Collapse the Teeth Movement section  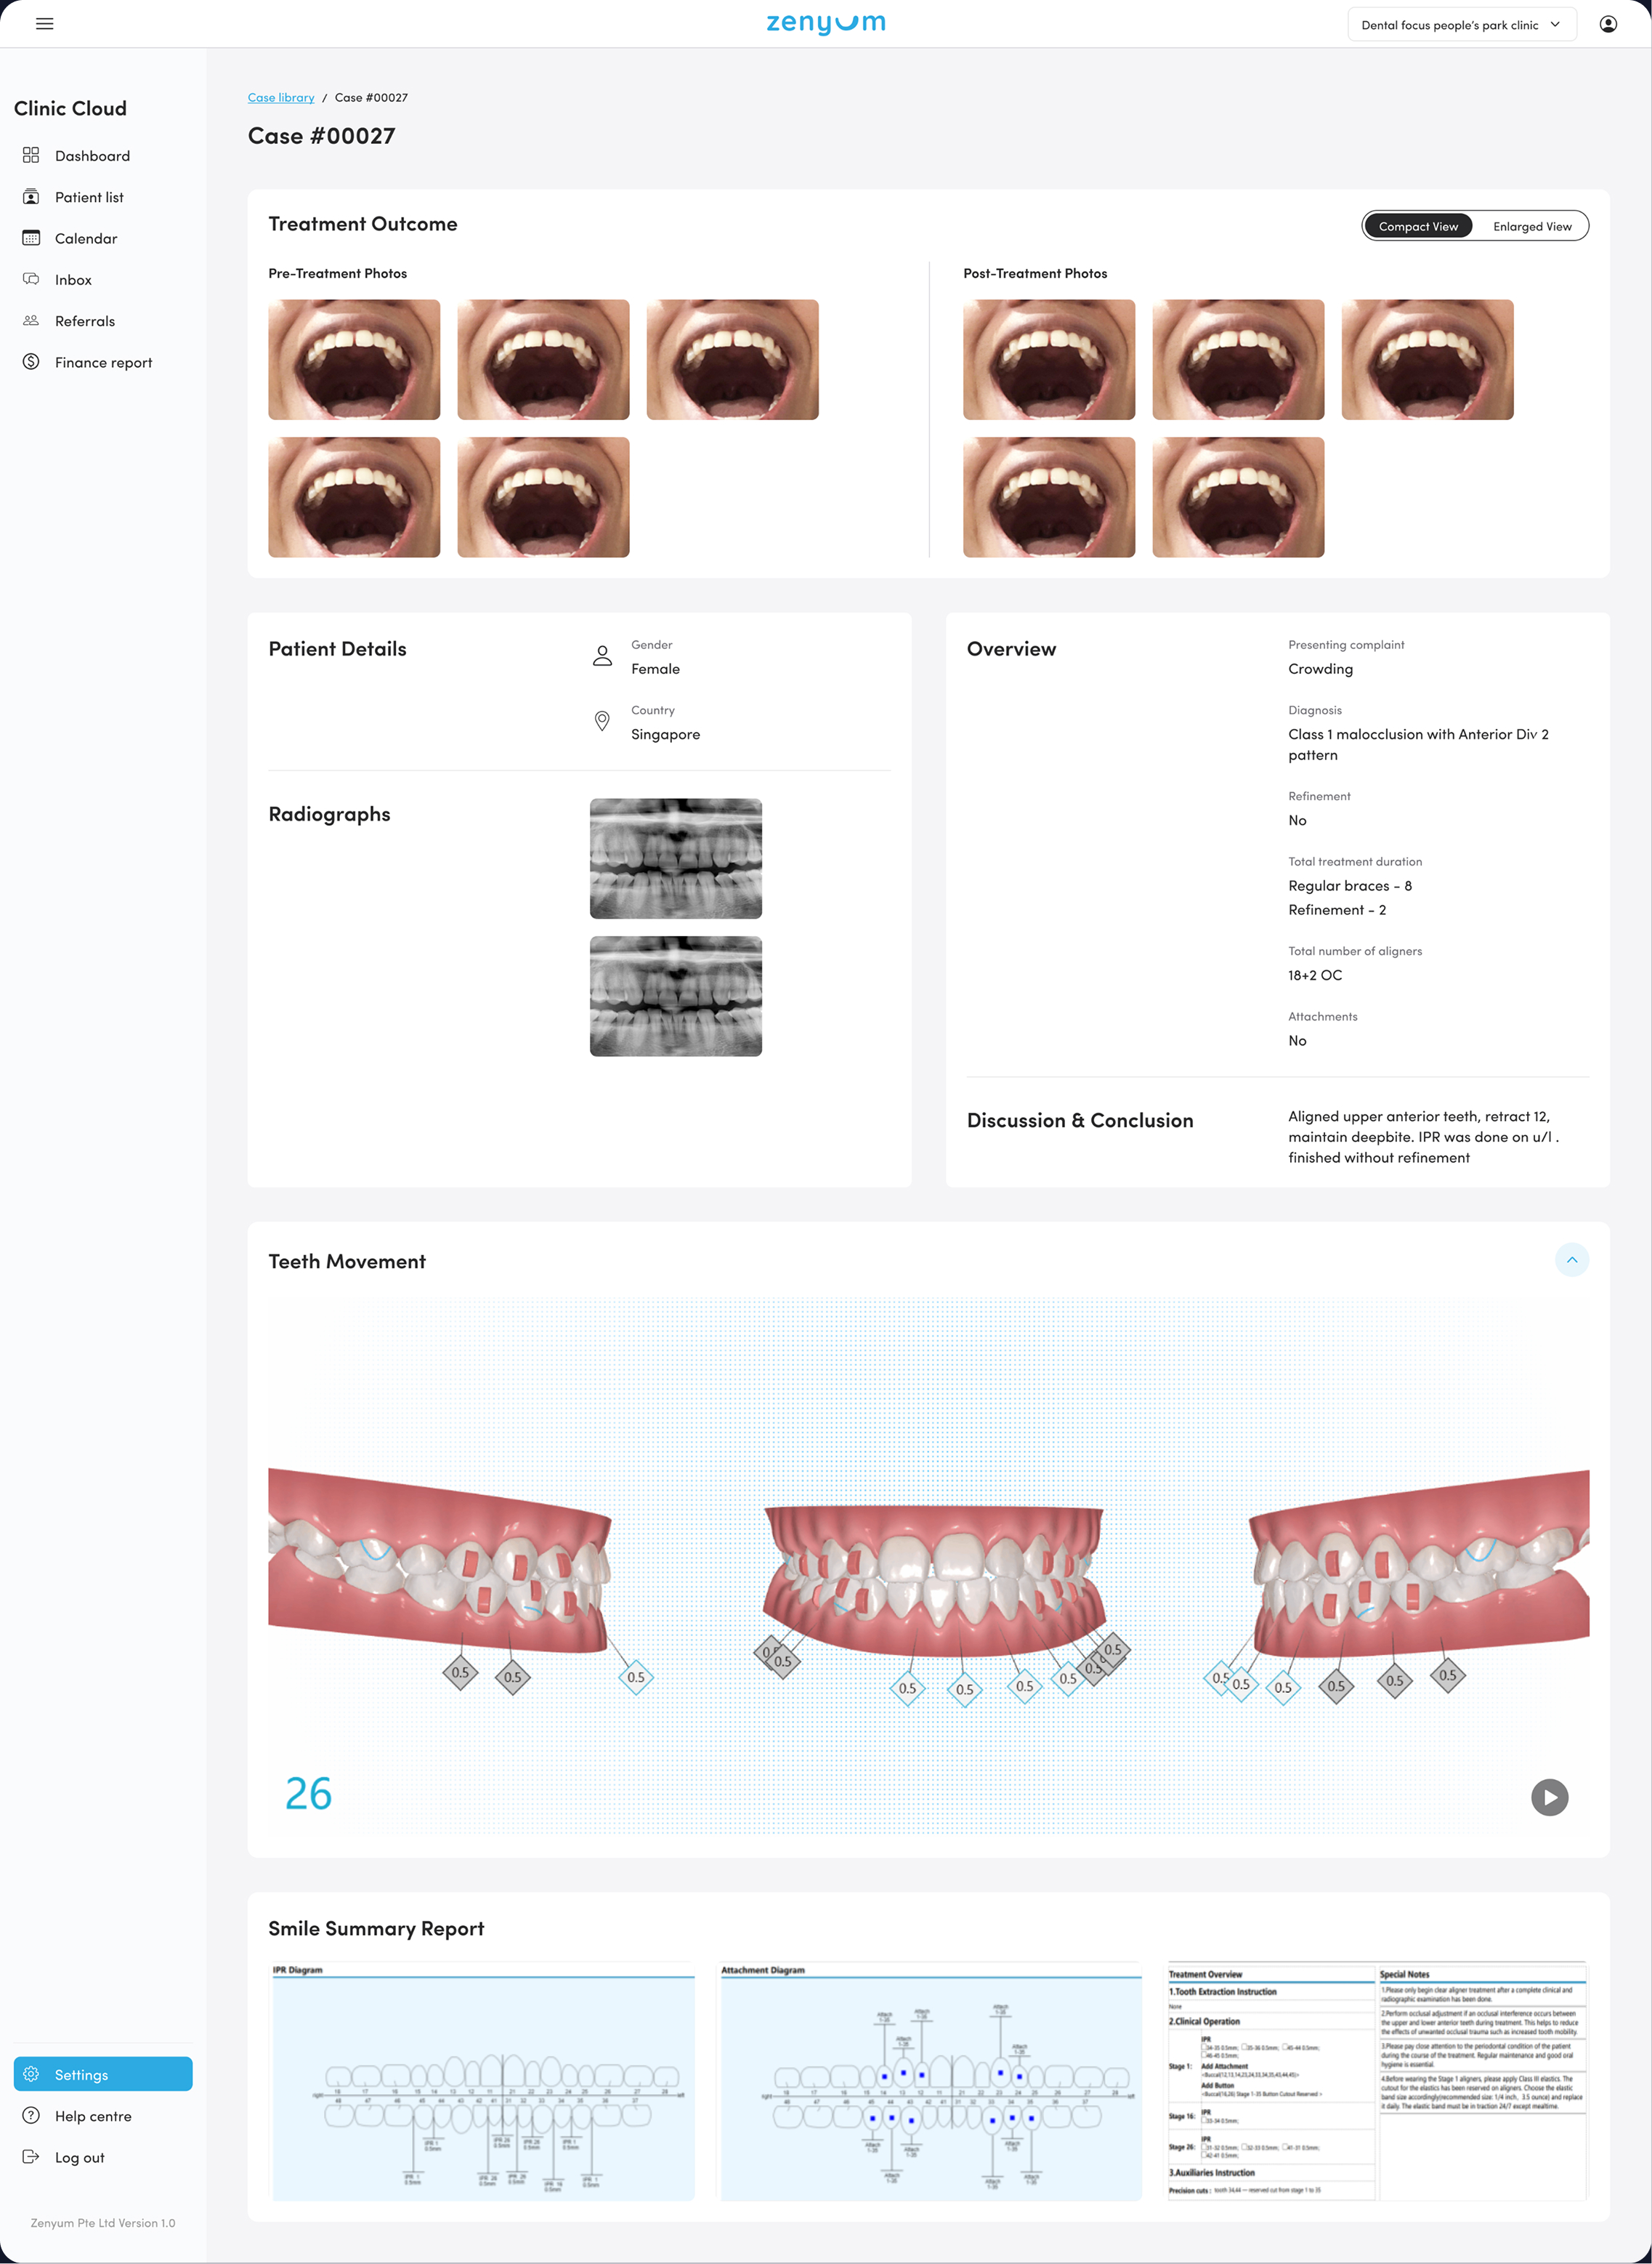pyautogui.click(x=1571, y=1260)
